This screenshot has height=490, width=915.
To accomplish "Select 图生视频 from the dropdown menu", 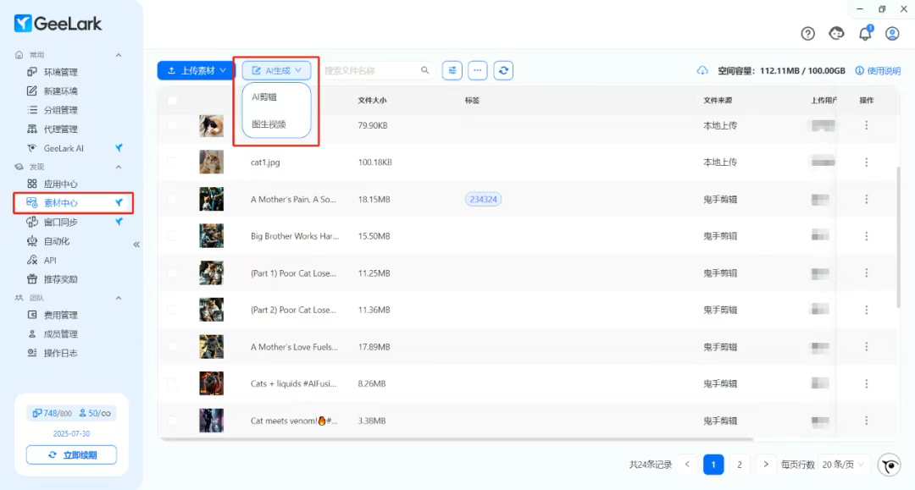I will pos(269,124).
